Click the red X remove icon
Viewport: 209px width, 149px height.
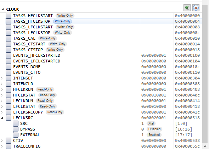coord(196,8)
